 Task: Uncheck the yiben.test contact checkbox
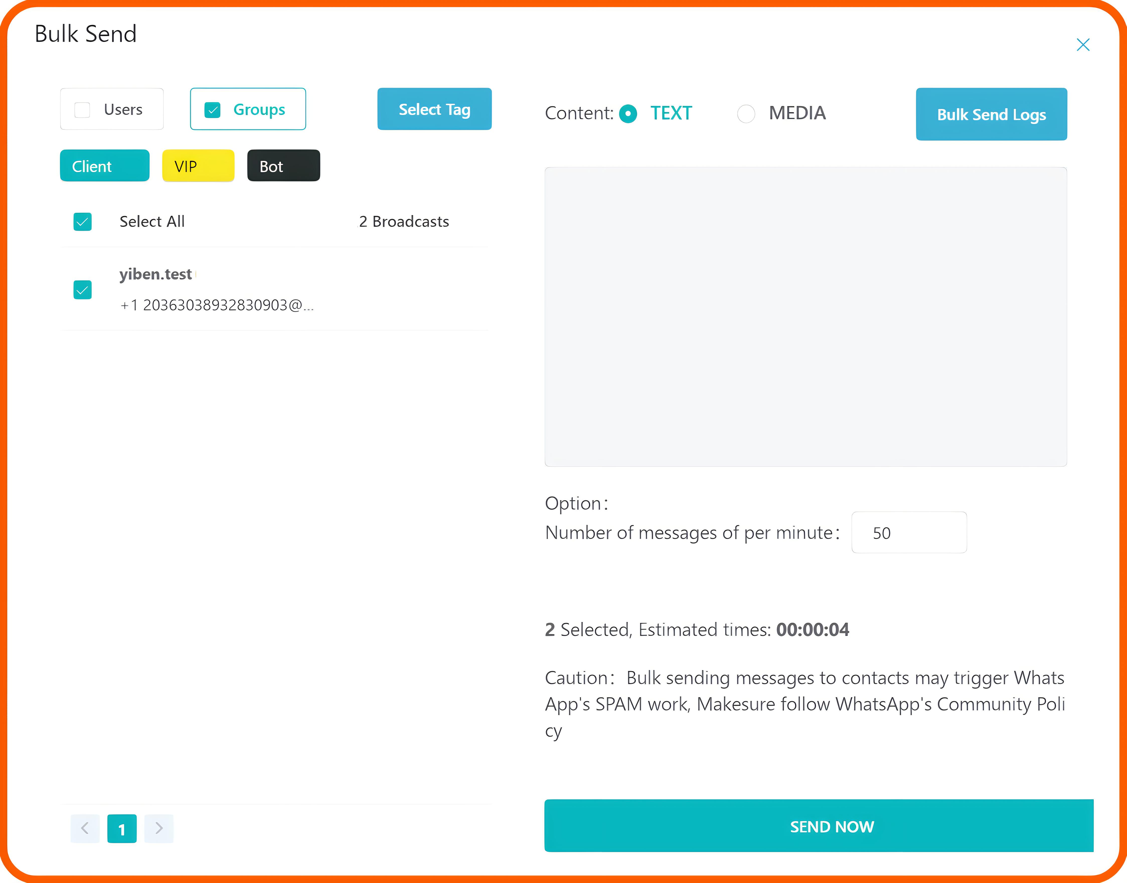click(83, 290)
